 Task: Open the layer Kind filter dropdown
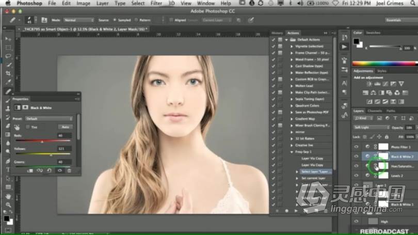[x=364, y=118]
